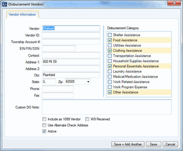Check Shelter Assistance category
The image size is (183, 151).
click(110, 35)
